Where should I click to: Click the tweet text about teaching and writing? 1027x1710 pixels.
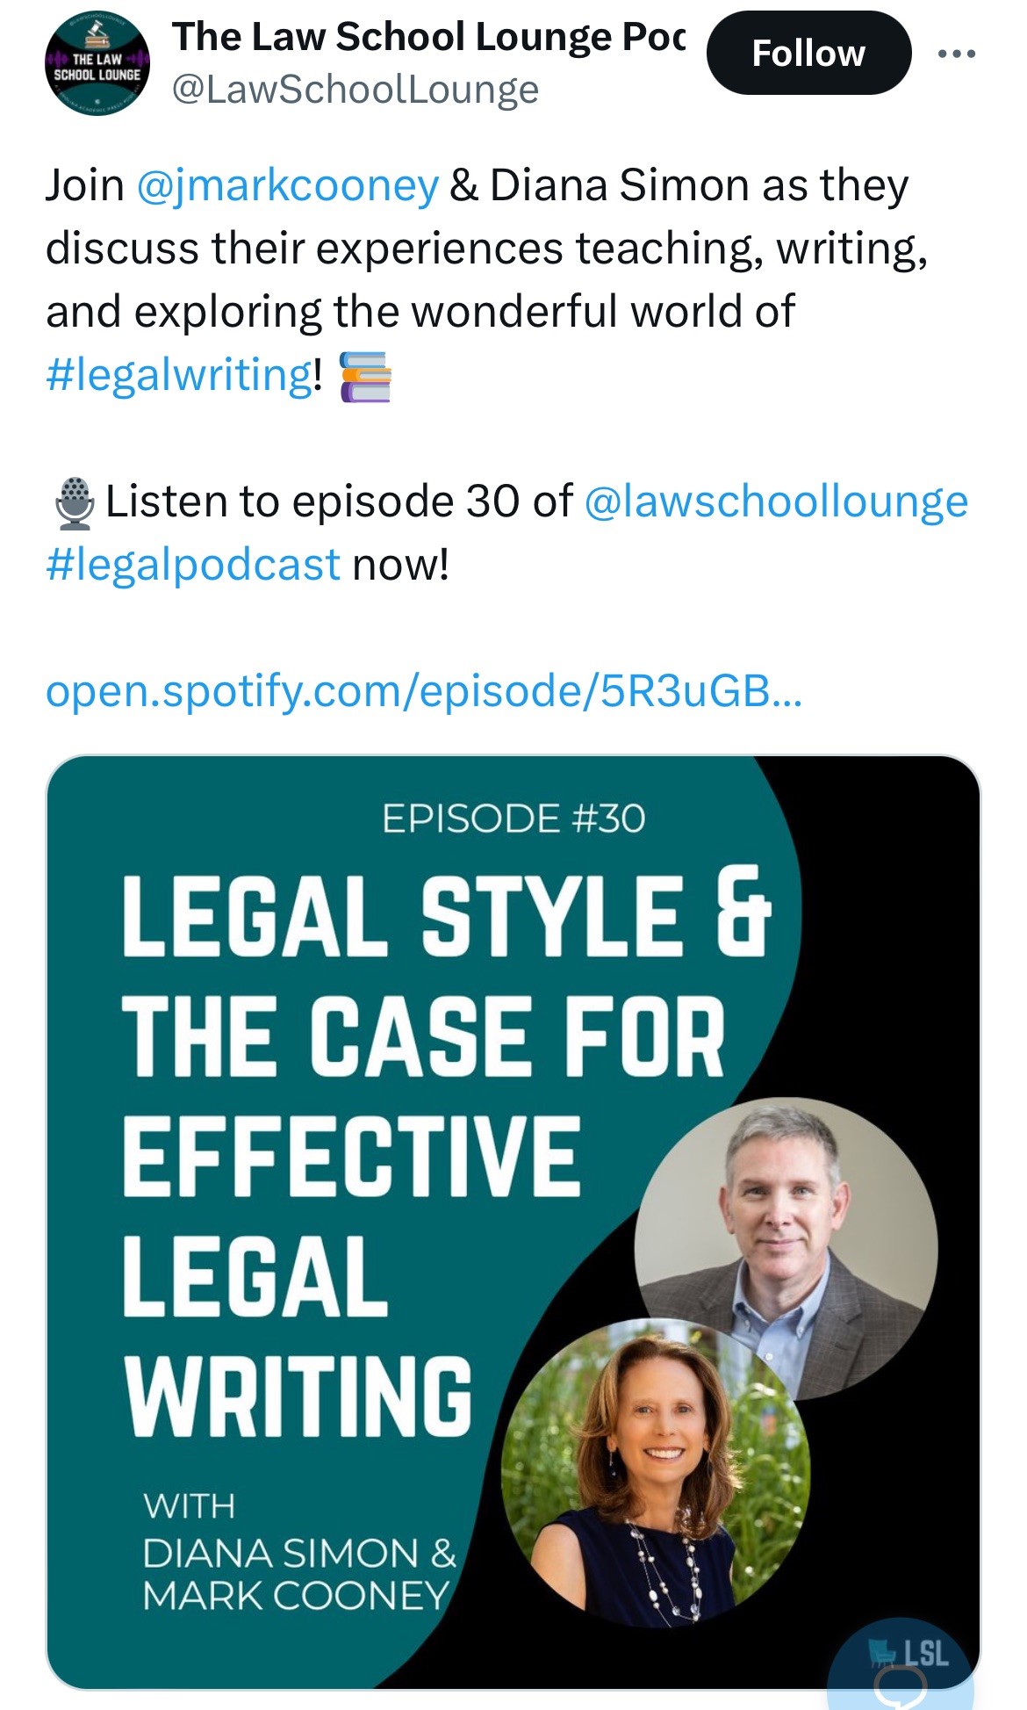(486, 249)
